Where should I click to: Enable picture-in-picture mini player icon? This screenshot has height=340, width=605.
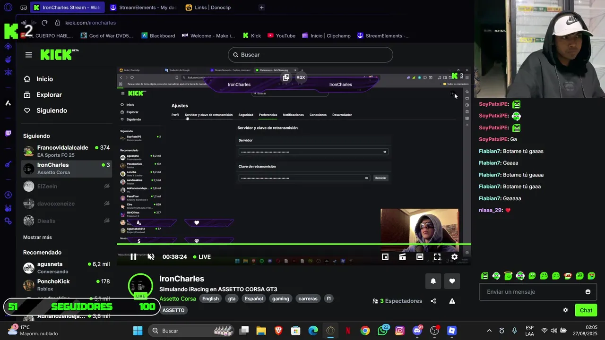385,257
